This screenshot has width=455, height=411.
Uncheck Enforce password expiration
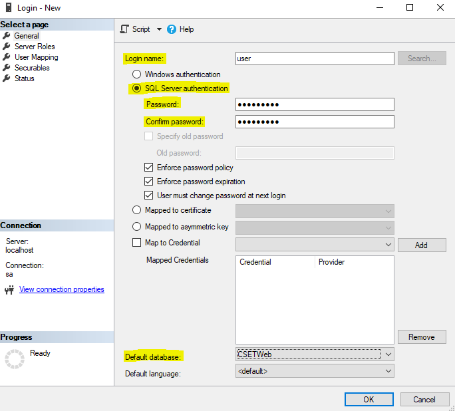coord(148,182)
